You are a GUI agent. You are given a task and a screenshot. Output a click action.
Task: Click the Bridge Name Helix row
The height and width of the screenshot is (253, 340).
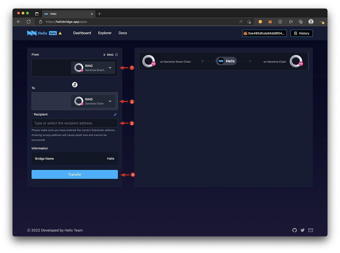click(75, 159)
